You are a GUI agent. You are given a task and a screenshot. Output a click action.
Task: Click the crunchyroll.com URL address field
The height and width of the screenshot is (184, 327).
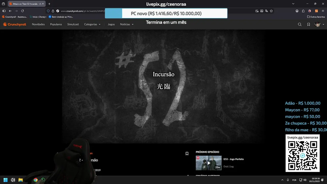tap(83, 11)
